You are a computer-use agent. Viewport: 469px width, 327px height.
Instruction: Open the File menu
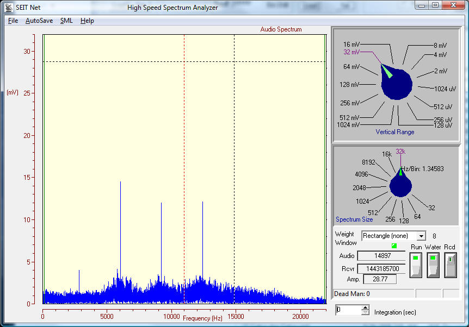pos(13,21)
